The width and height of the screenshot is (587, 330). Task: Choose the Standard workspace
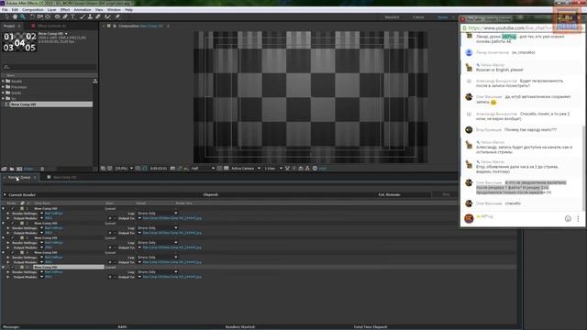(x=392, y=17)
